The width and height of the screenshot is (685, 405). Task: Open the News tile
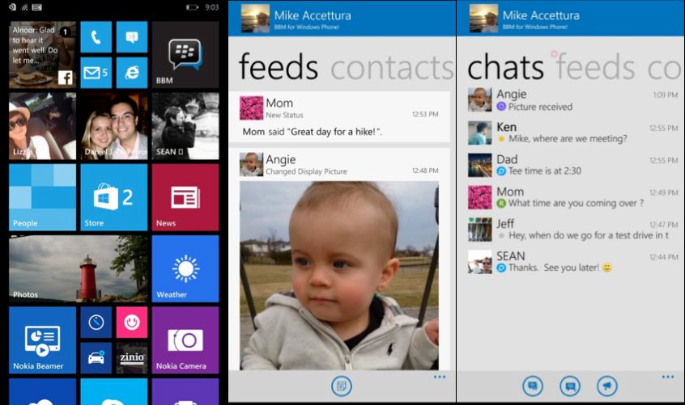[x=185, y=197]
